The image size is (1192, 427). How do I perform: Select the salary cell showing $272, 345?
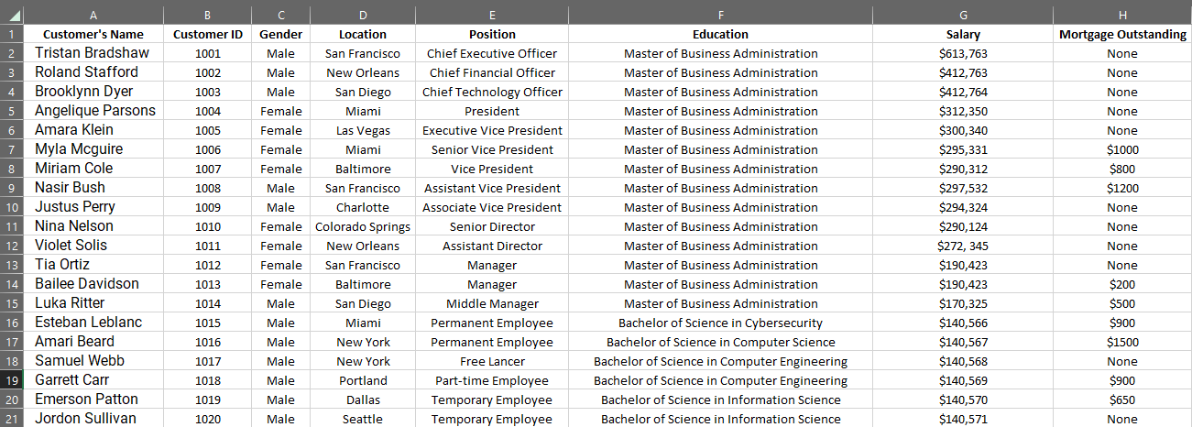(962, 246)
